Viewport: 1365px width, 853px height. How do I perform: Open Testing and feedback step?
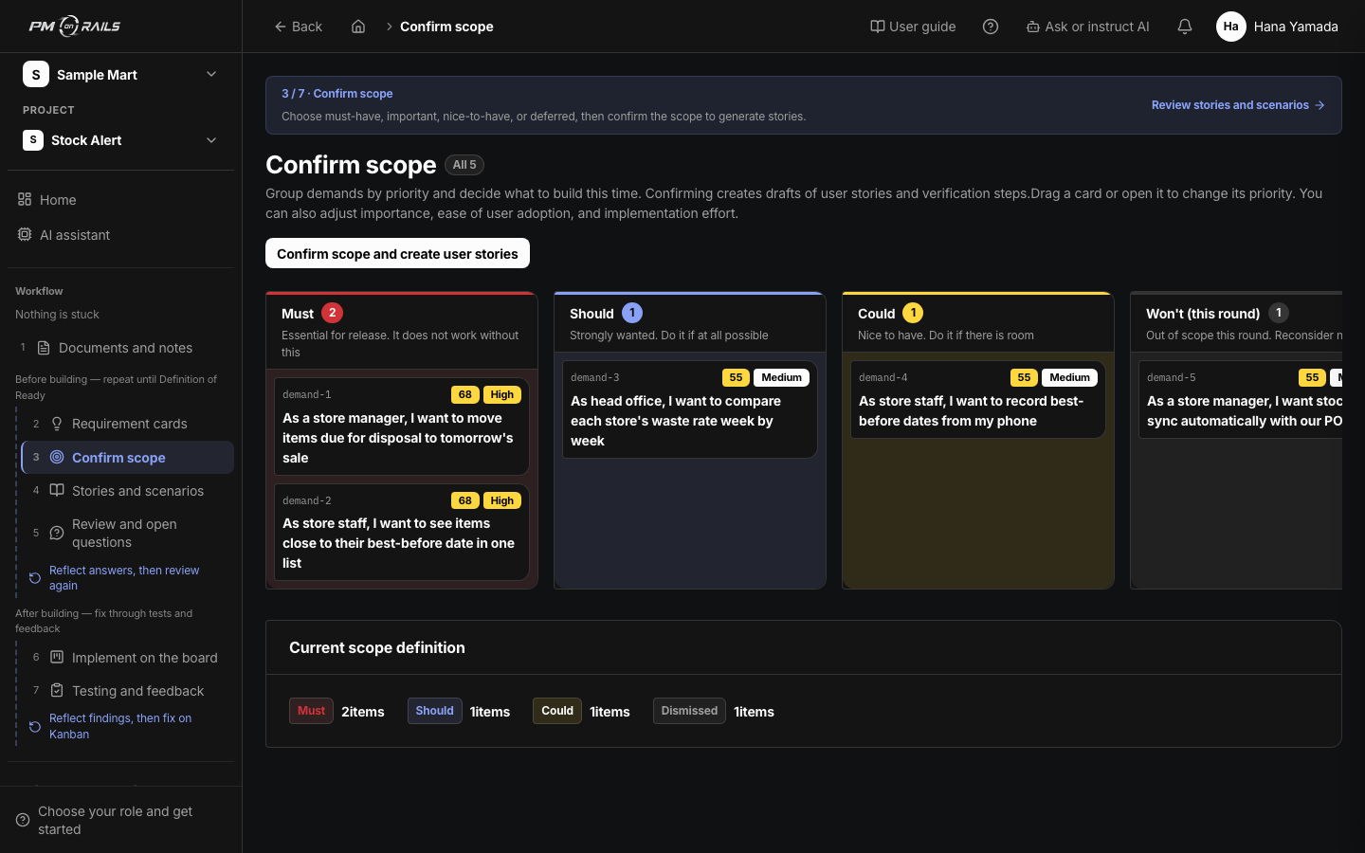coord(128,691)
